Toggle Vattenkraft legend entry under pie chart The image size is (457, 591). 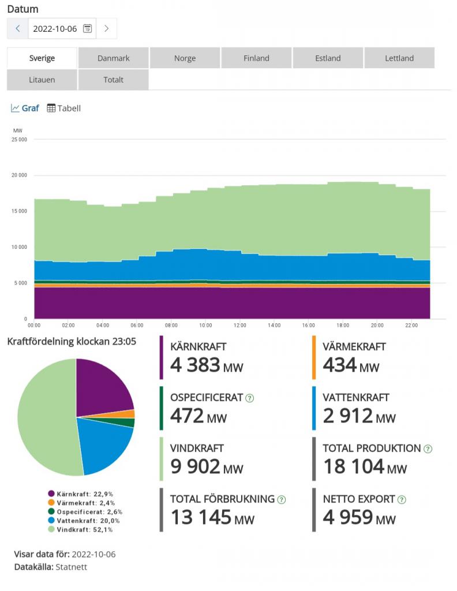click(x=84, y=521)
